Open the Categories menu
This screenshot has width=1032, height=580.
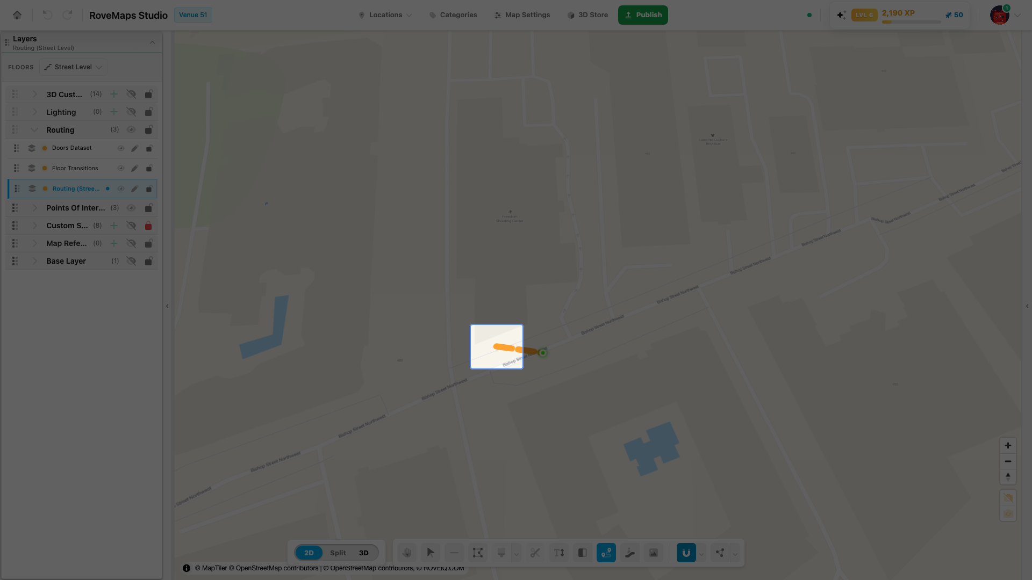(x=453, y=15)
